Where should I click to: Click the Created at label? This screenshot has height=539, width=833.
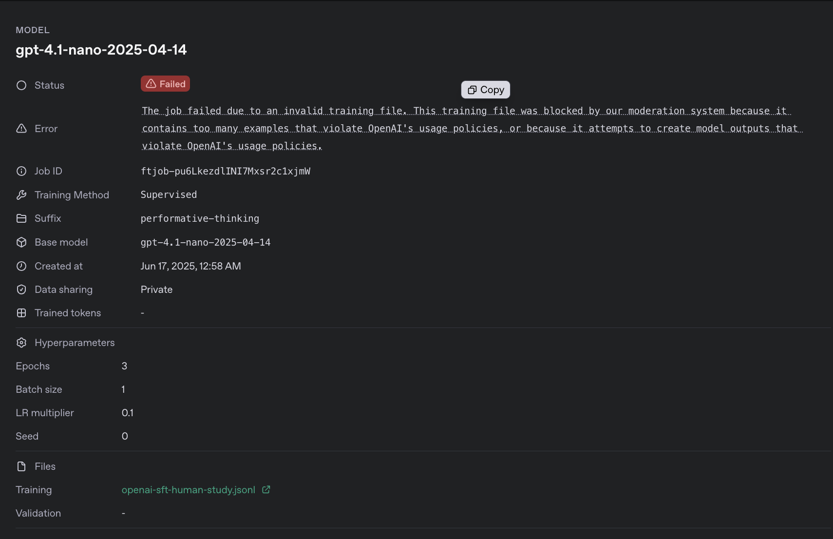pyautogui.click(x=58, y=266)
